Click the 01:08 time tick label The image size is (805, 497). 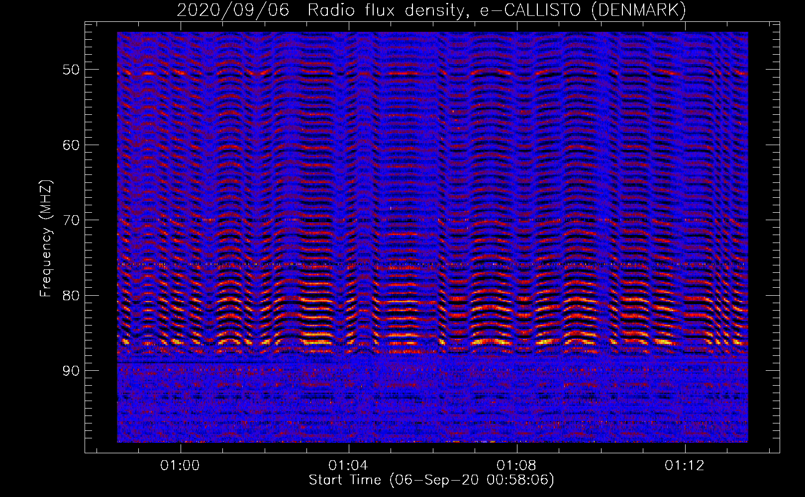point(517,465)
